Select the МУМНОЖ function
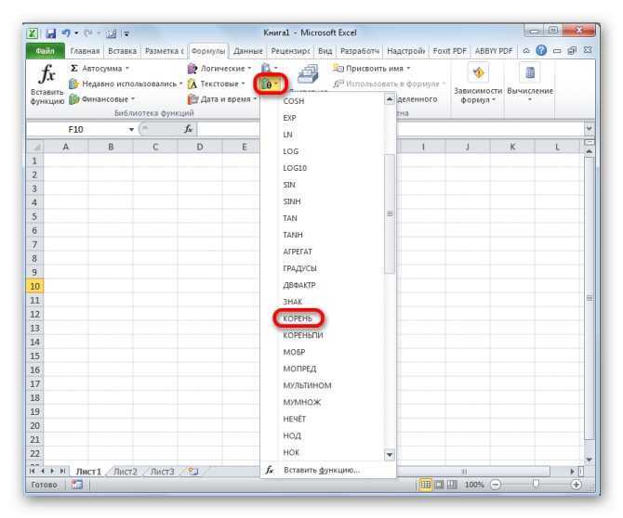The height and width of the screenshot is (518, 623). click(302, 402)
